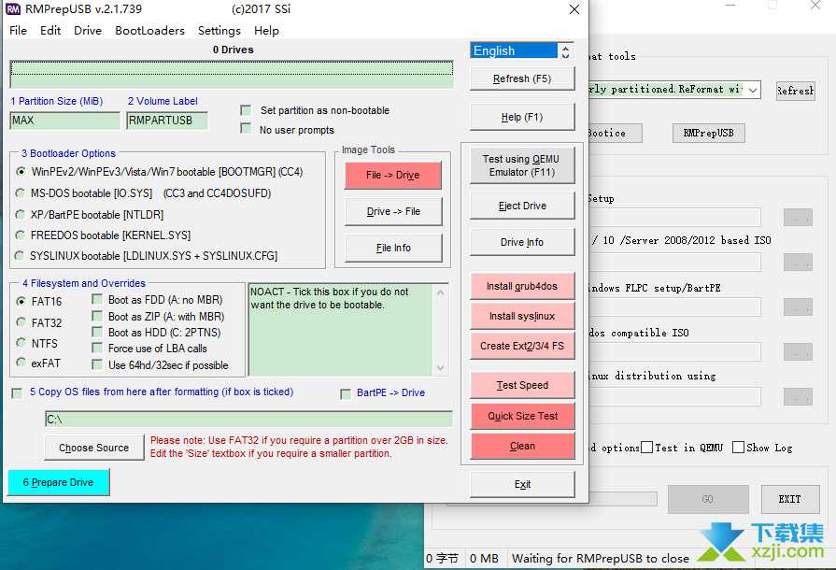Click the RMPrepUSB title bar app icon
The height and width of the screenshot is (570, 836).
tap(13, 9)
